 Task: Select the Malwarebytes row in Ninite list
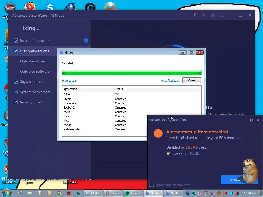tap(105, 129)
